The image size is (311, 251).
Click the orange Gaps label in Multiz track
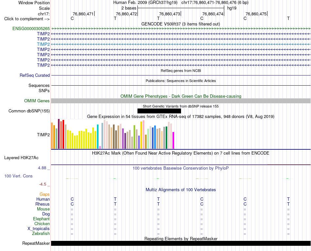45,194
